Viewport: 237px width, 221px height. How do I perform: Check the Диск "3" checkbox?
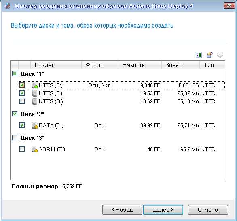[x=15, y=137]
